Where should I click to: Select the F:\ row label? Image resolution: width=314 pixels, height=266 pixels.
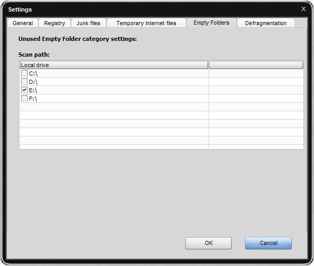(x=33, y=99)
